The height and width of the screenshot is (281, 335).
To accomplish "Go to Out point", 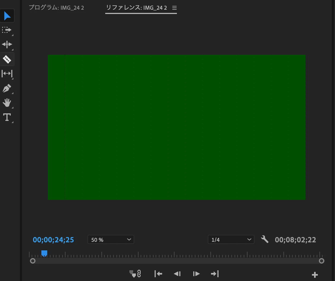I will pos(215,274).
